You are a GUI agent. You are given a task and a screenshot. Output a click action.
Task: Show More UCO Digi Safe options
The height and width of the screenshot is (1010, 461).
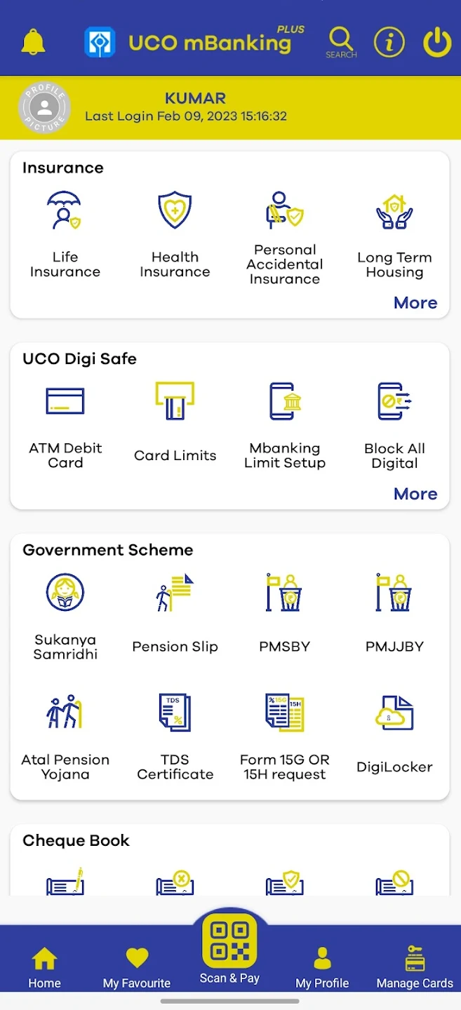coord(415,494)
